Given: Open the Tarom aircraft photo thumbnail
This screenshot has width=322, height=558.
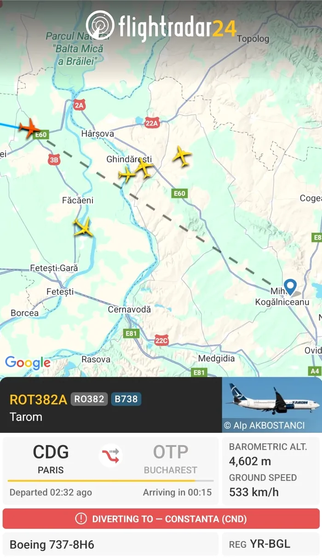Looking at the screenshot, I should [272, 405].
